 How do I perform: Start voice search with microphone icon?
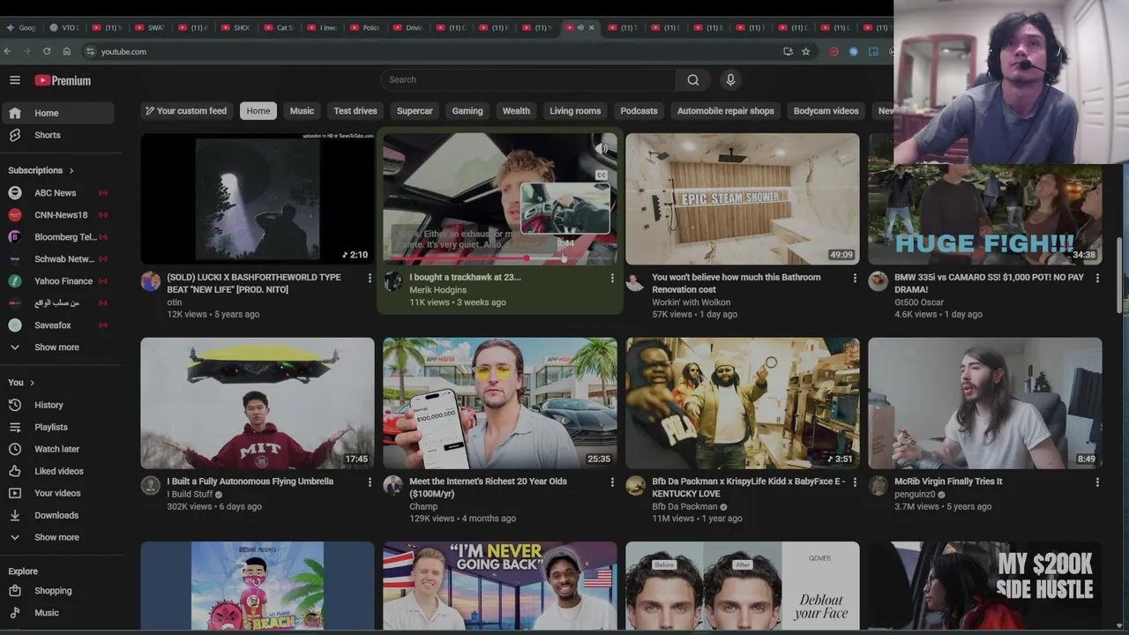(x=730, y=80)
